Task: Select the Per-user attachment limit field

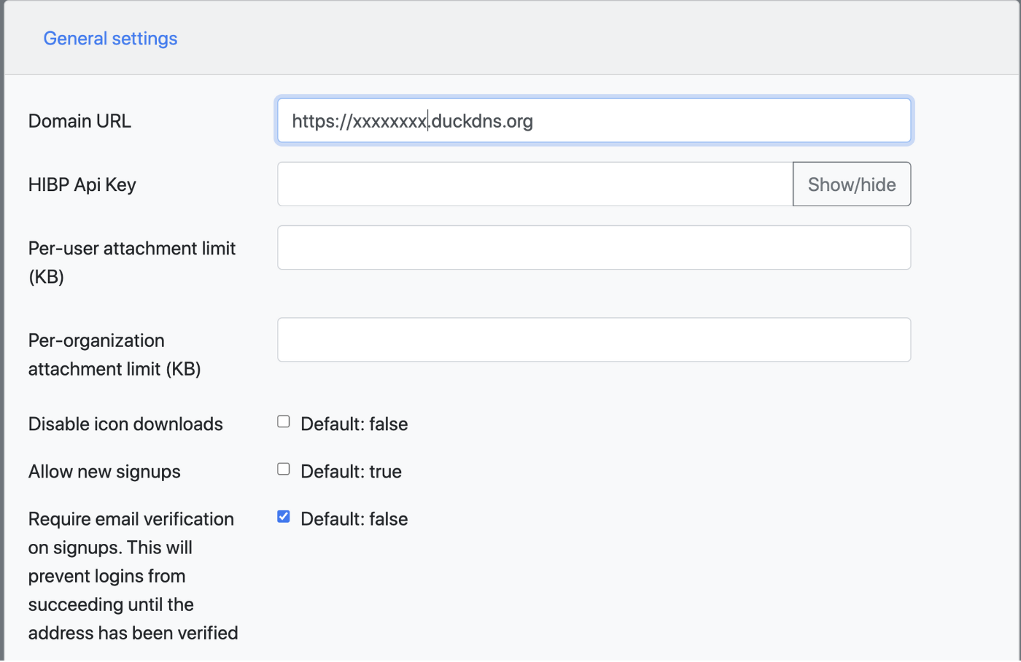Action: [x=594, y=248]
